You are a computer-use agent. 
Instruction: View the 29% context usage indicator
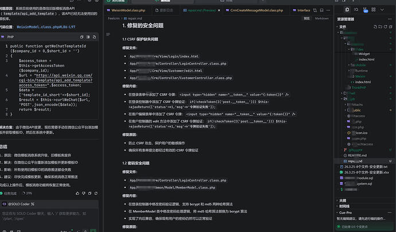point(28,193)
